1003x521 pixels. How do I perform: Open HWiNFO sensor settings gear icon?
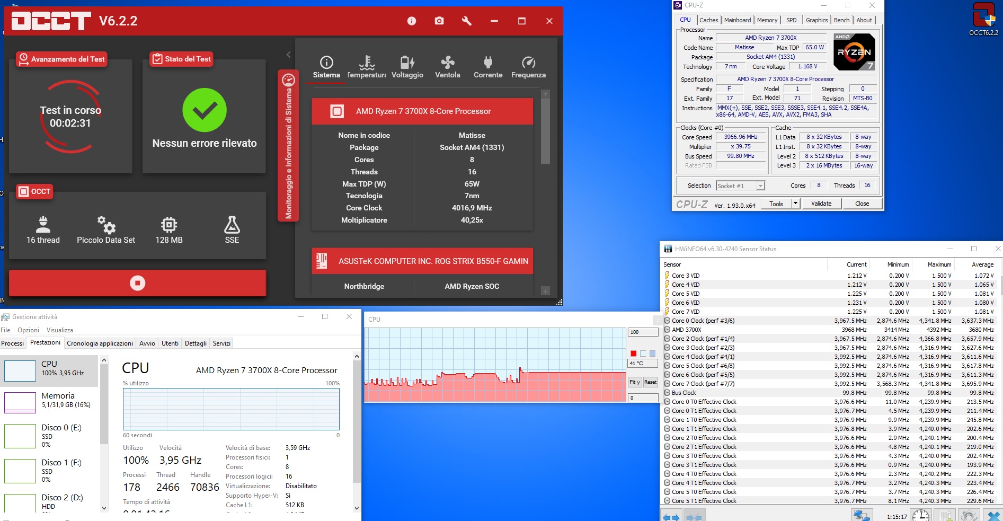(969, 516)
